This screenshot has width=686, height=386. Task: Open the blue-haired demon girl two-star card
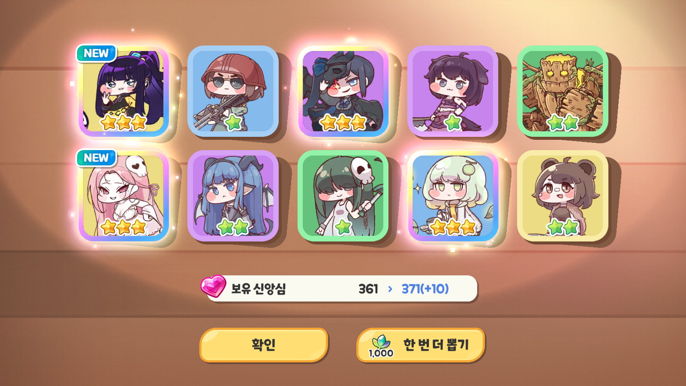click(x=233, y=196)
